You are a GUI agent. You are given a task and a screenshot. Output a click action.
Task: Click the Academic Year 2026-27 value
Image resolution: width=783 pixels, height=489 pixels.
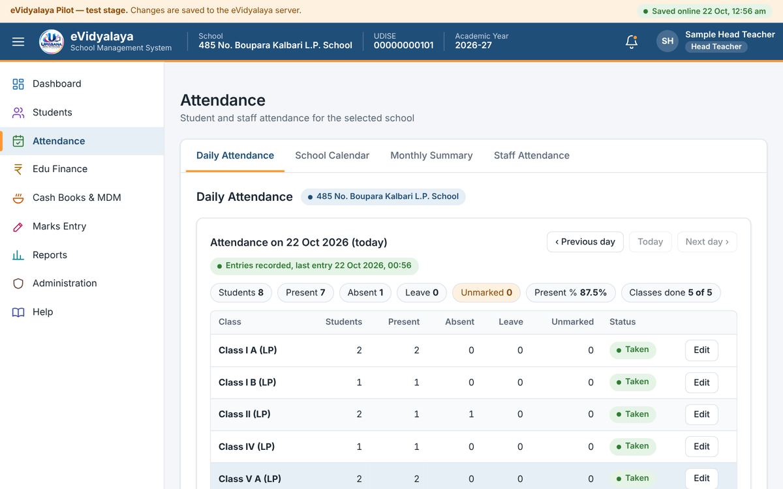pos(474,46)
